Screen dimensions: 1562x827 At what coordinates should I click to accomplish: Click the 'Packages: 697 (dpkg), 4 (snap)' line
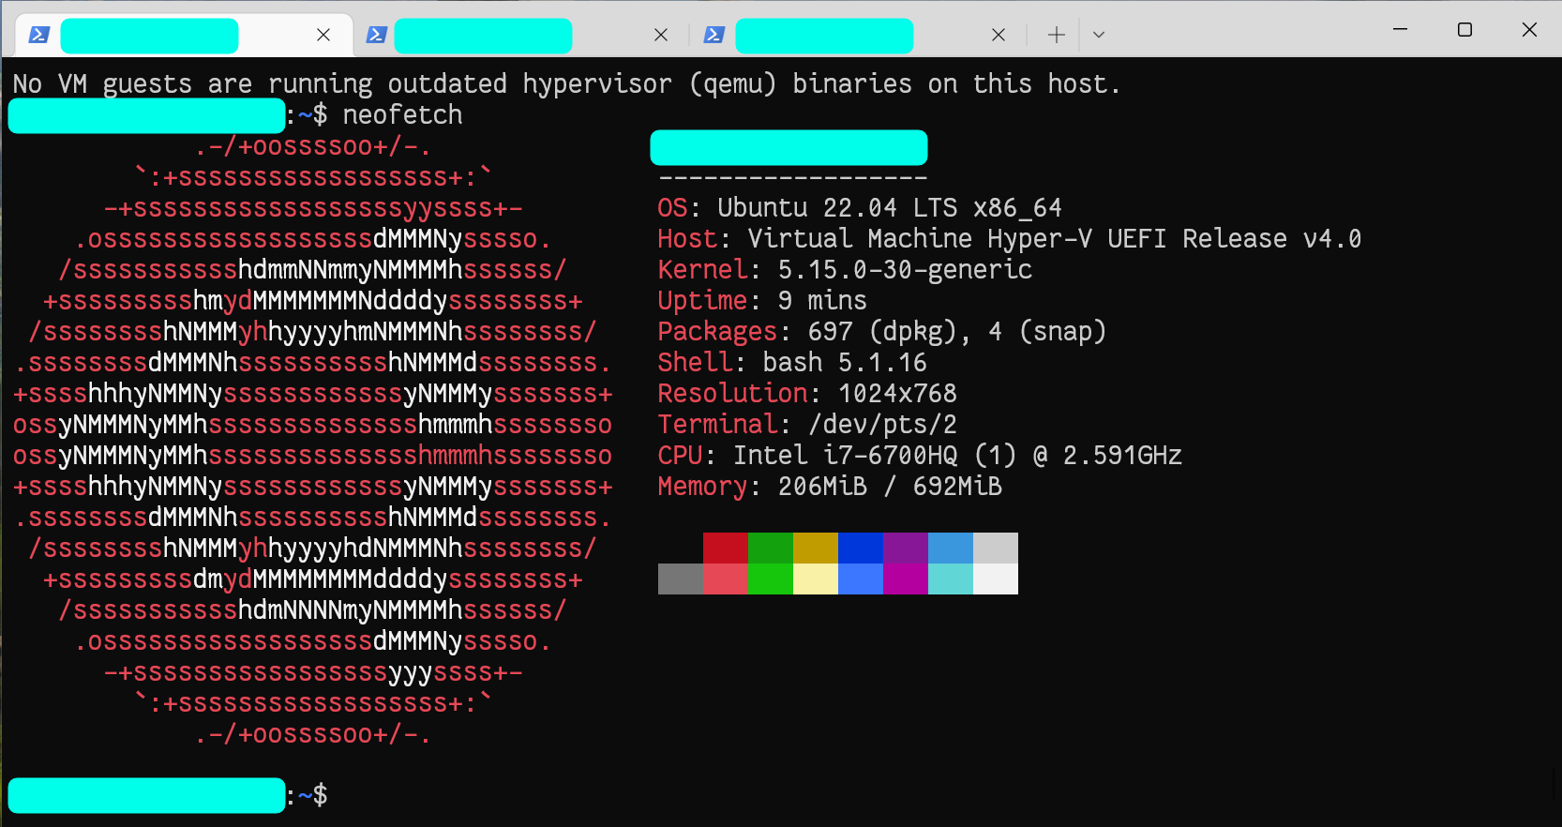pos(882,331)
